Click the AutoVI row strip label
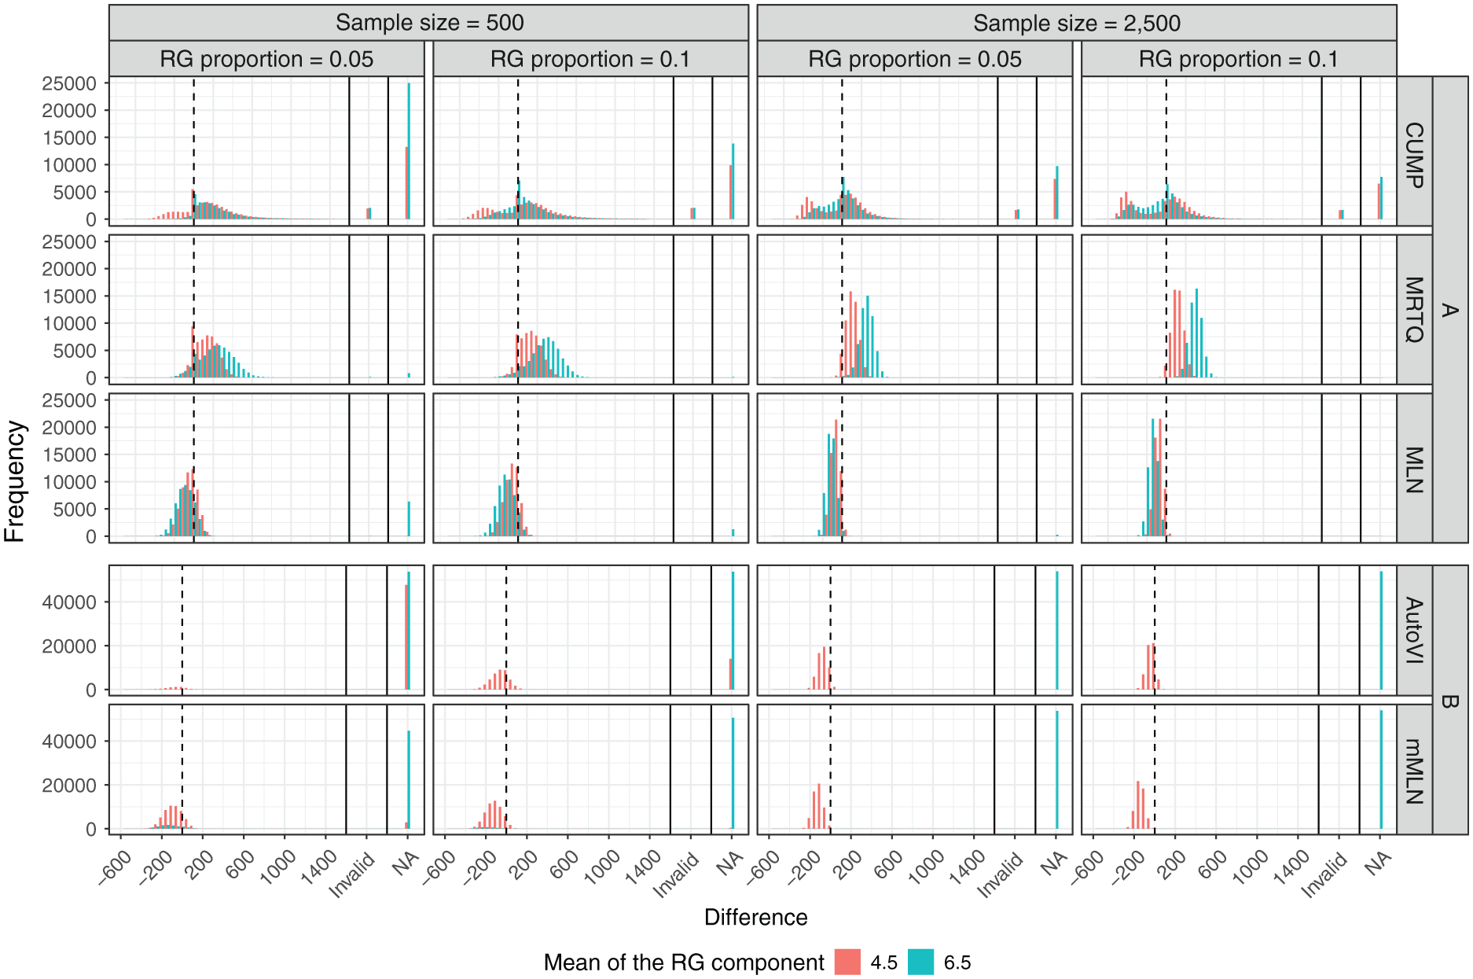This screenshot has height=979, width=1473. tap(1414, 630)
